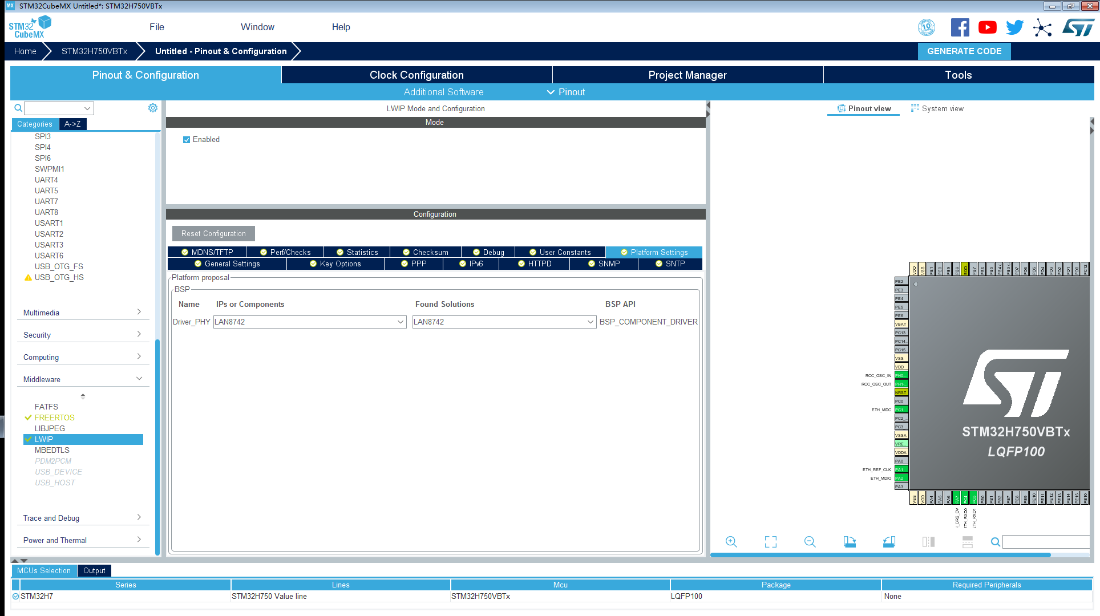This screenshot has width=1100, height=616.
Task: Open the Found Solutions LAN8742 dropdown
Action: [x=591, y=322]
